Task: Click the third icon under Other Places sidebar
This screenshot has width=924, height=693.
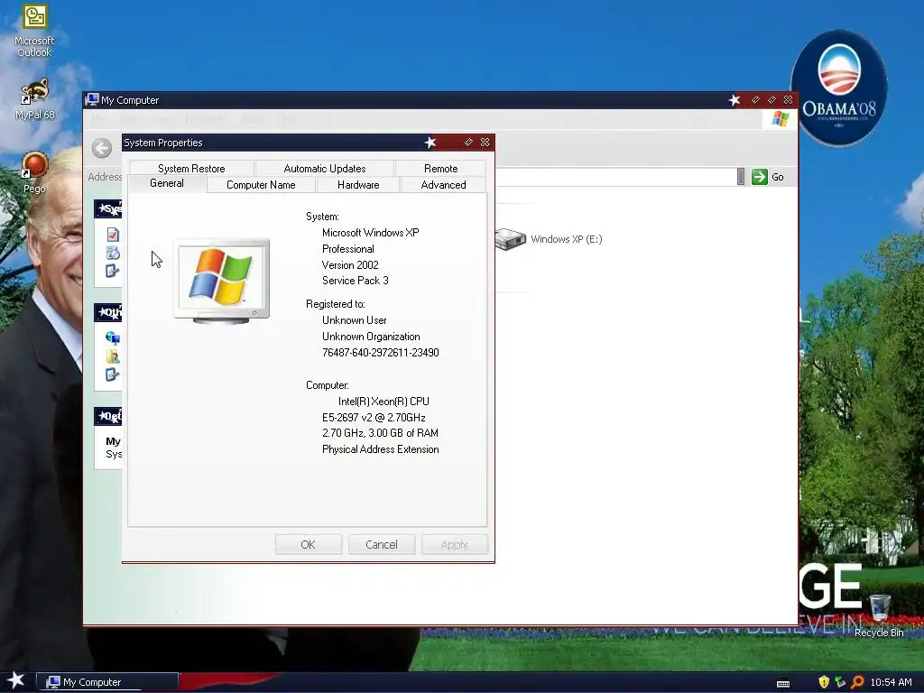Action: (x=112, y=374)
